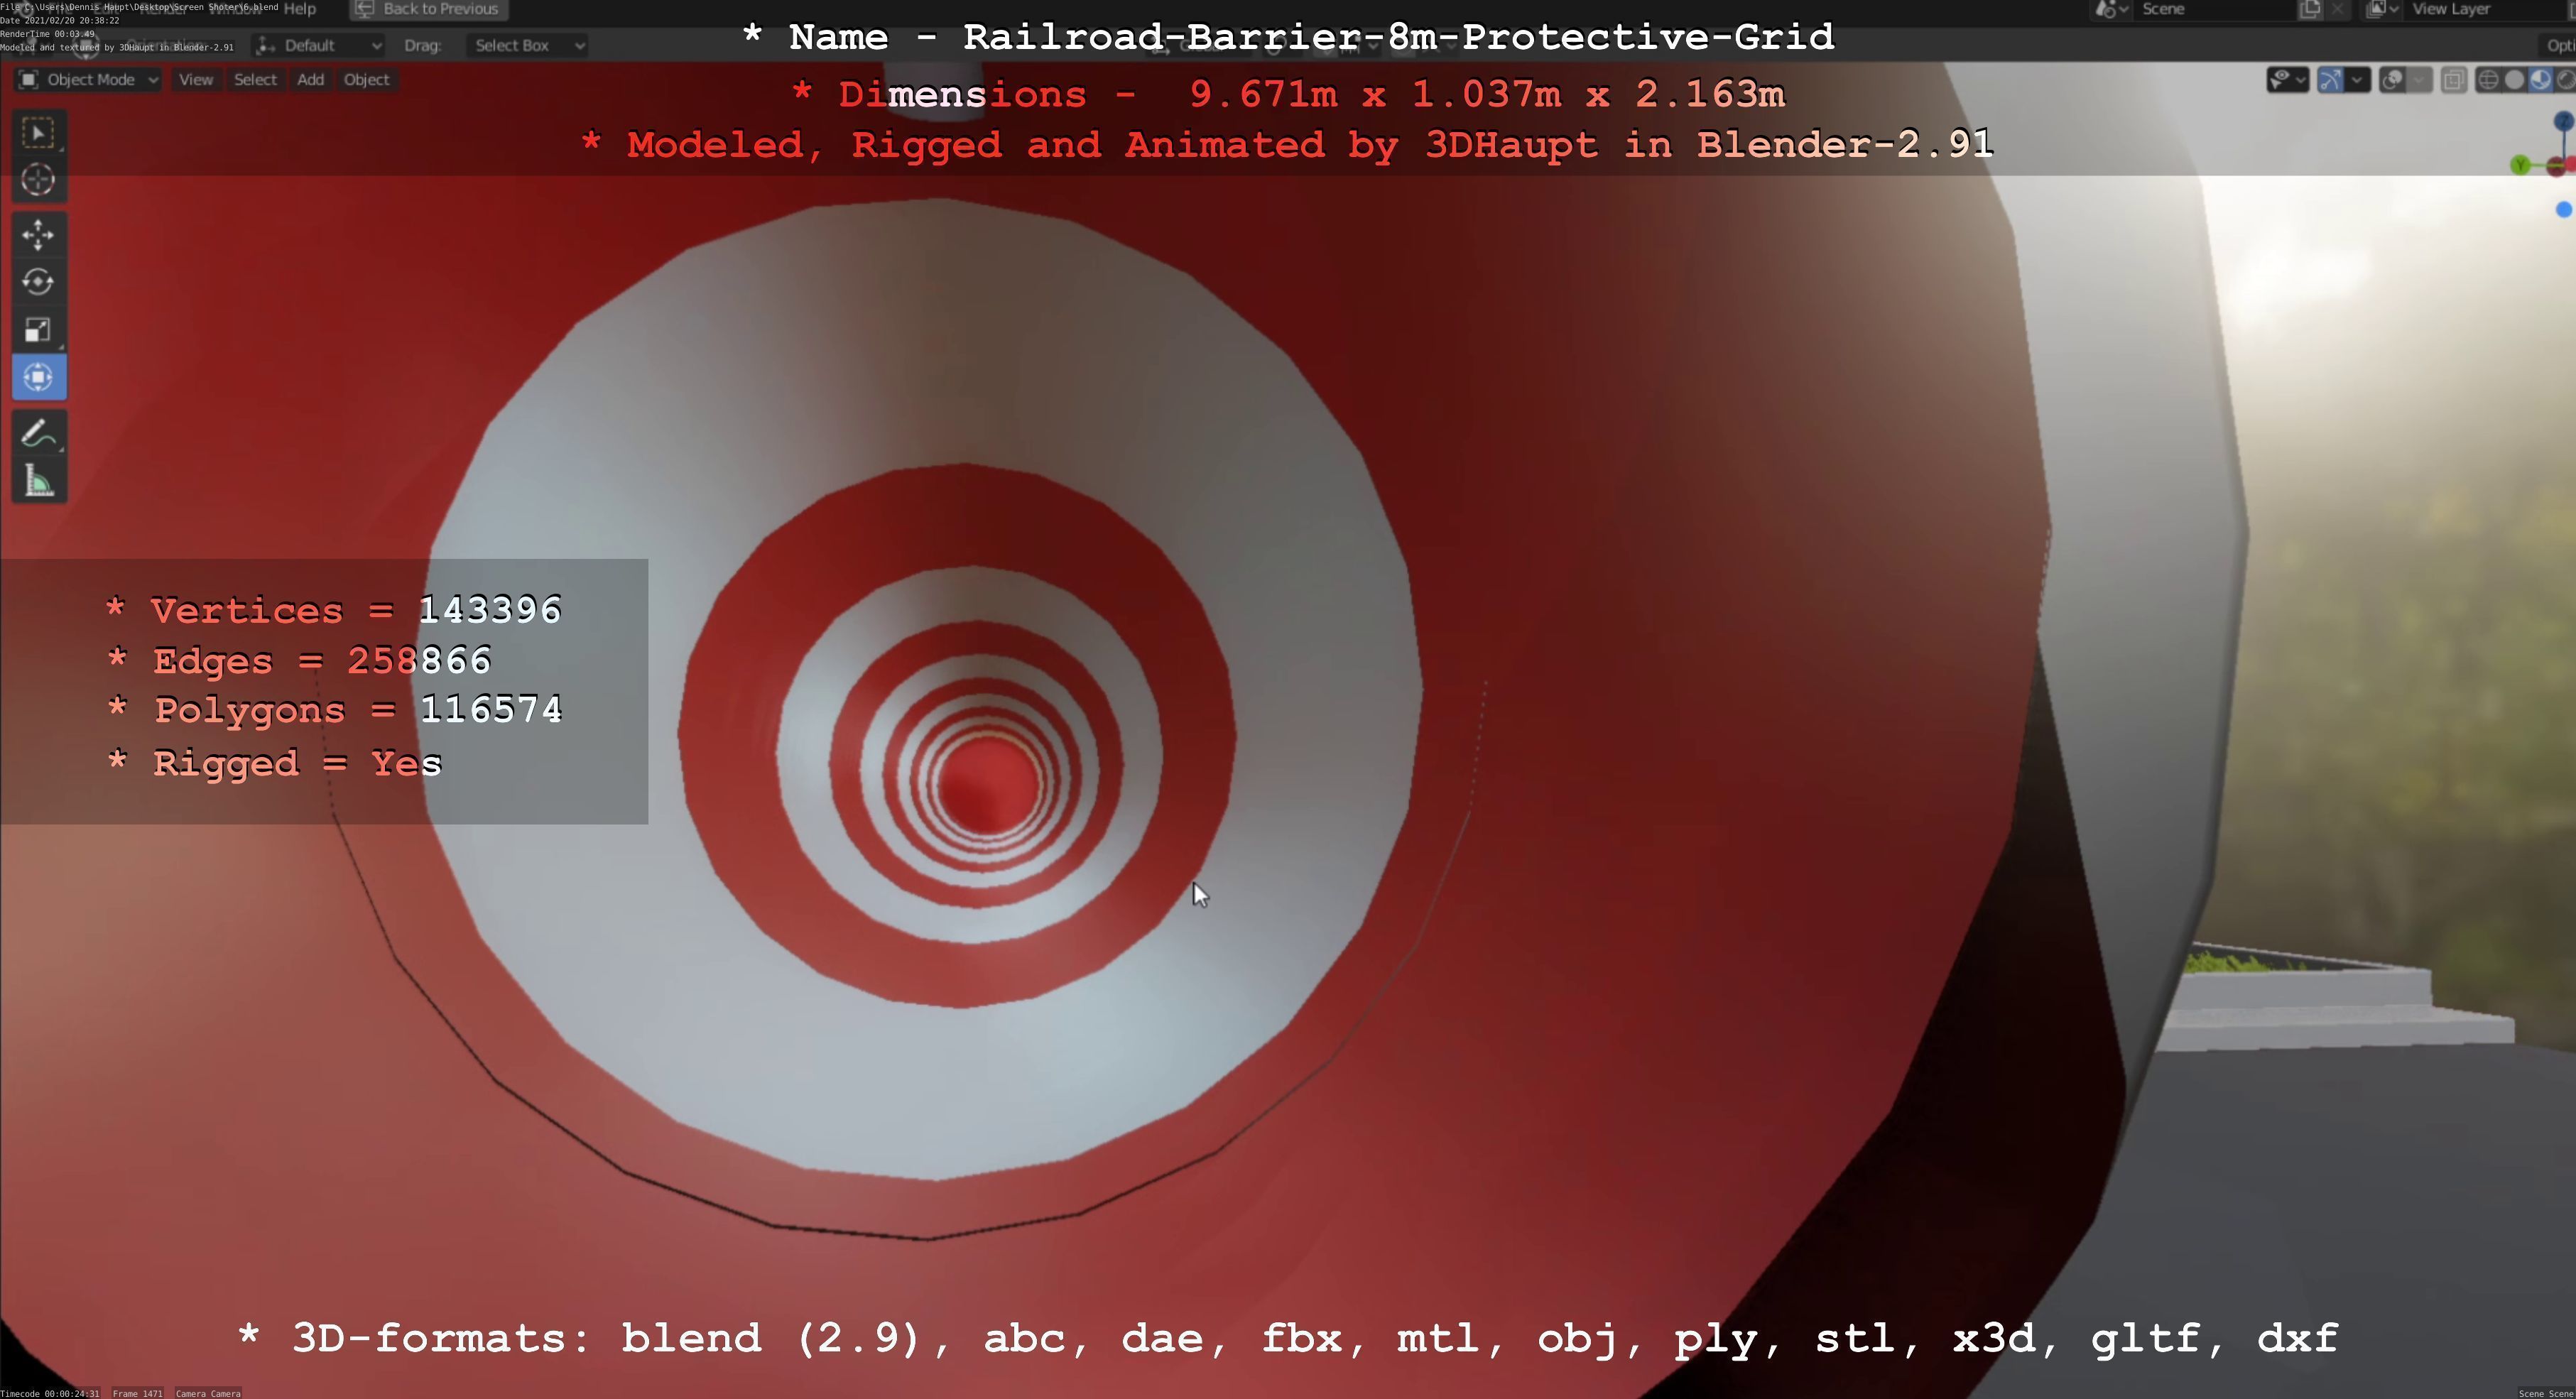The image size is (2576, 1399).
Task: Activate the 3D Cursor tool
Action: click(x=38, y=180)
